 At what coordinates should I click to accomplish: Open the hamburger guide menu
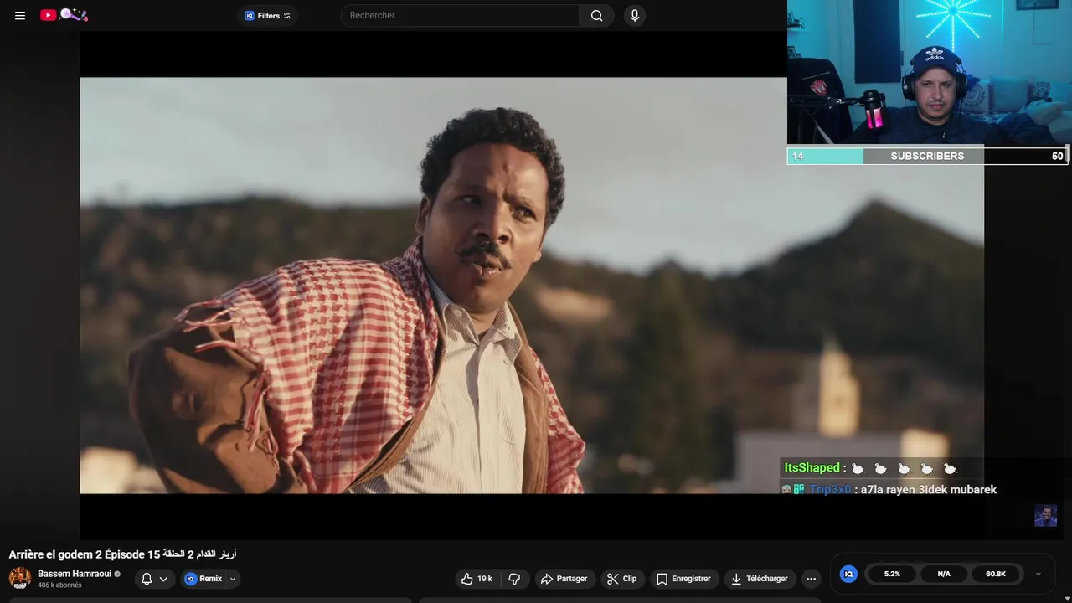point(20,15)
